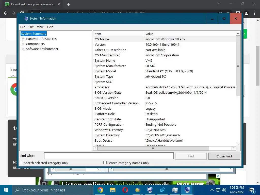Viewport: 260px width, 195px height.
Task: Launch Opera browser from the taskbar
Action: [x=125, y=190]
